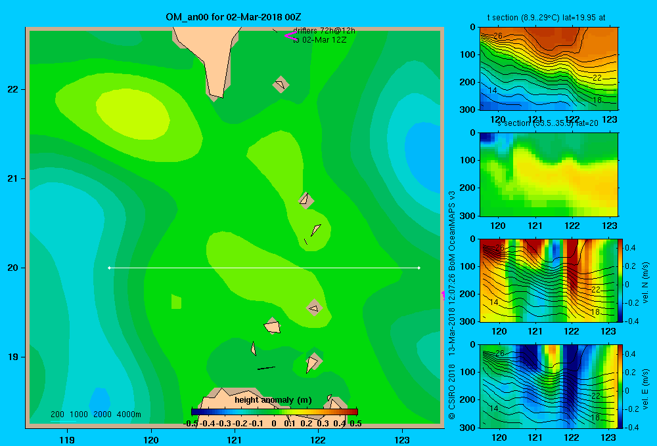Click the longitude label 123 below the main map
Image resolution: width=657 pixels, height=446 pixels.
[x=402, y=440]
